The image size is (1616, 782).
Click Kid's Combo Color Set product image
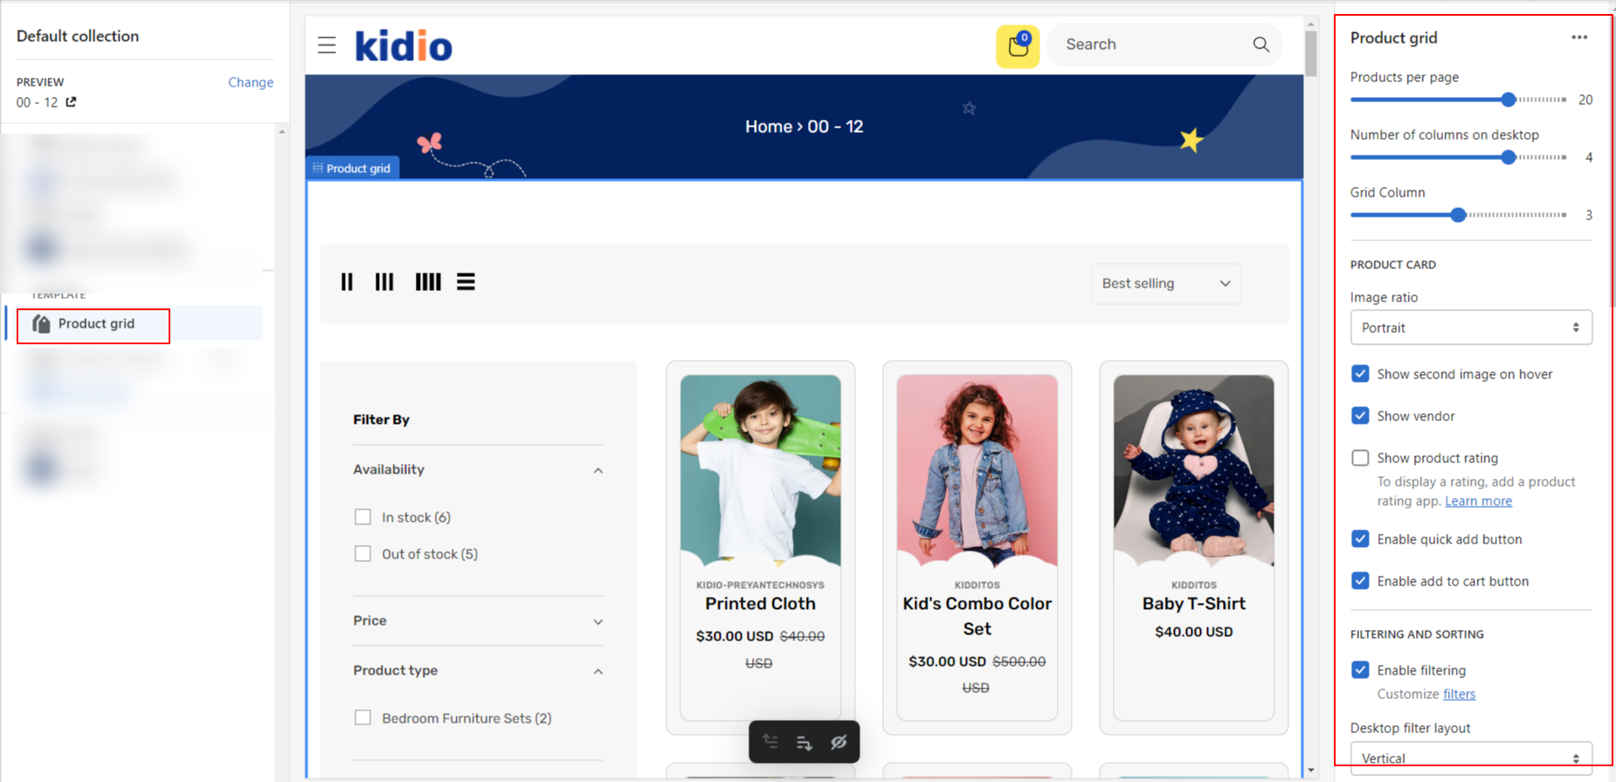click(977, 470)
